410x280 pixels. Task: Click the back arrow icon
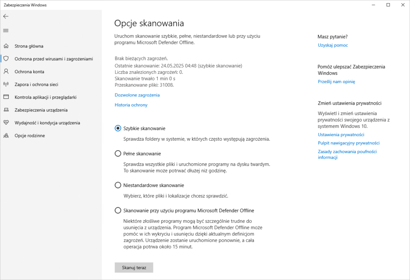(x=6, y=16)
